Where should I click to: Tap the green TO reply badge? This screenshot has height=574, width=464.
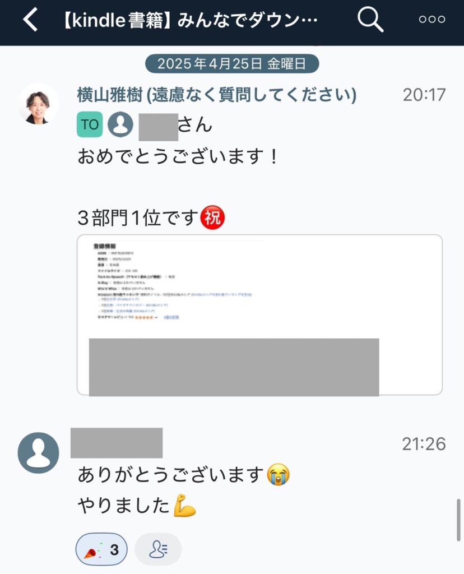pyautogui.click(x=90, y=124)
